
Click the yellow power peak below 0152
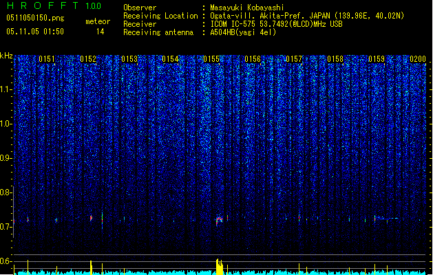[x=91, y=267]
